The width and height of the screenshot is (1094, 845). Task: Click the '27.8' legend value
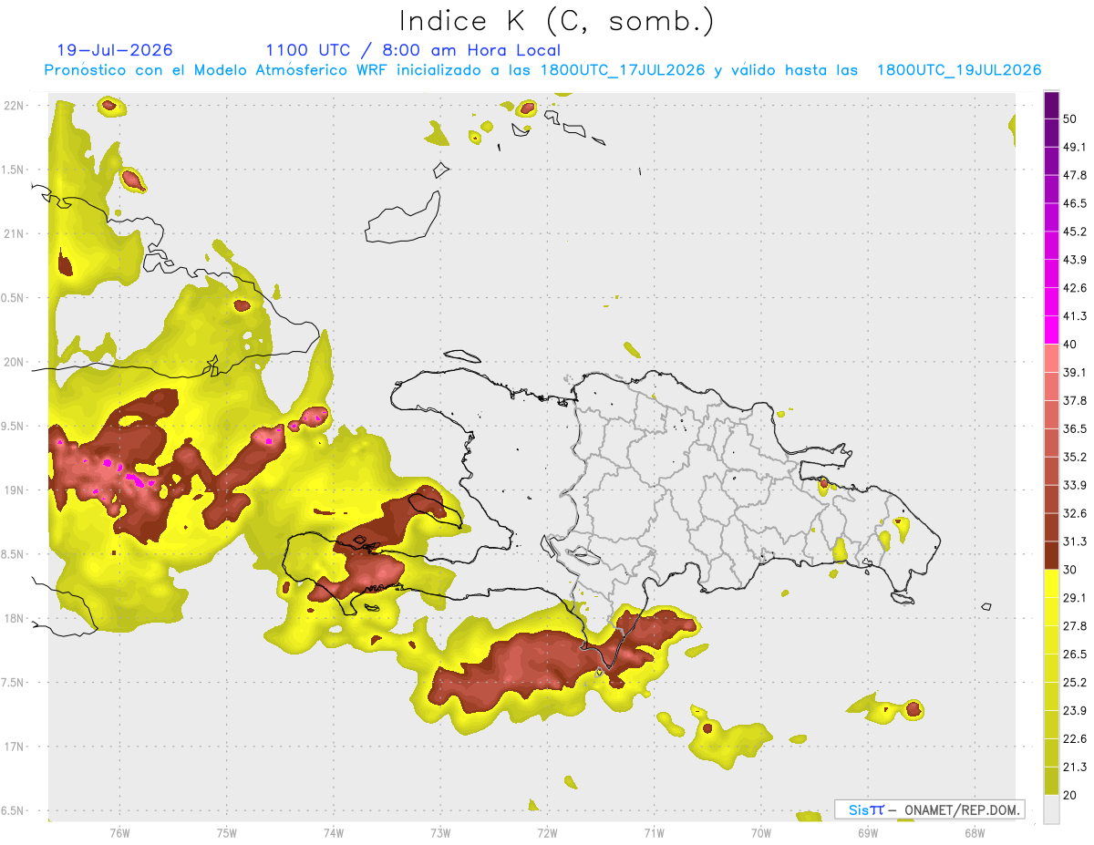pyautogui.click(x=1075, y=626)
